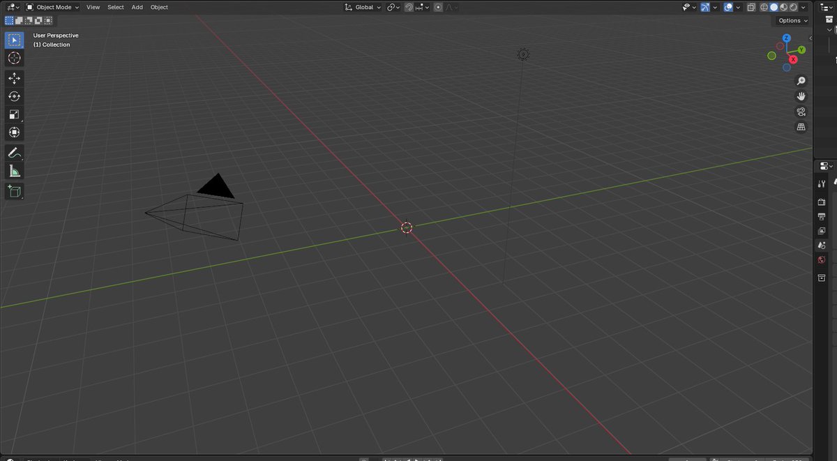
Task: Toggle viewport gizmos display
Action: coord(705,7)
